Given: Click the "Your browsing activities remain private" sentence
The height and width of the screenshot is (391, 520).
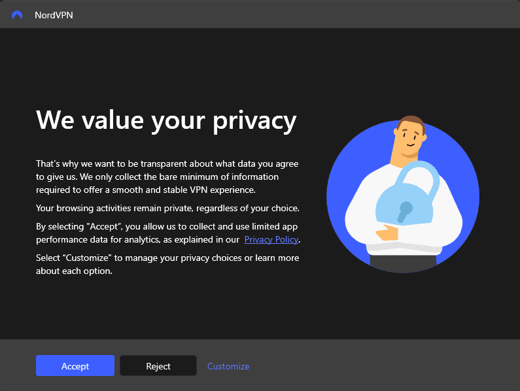Looking at the screenshot, I should click(167, 209).
